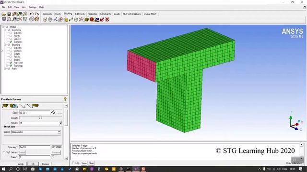Click the Nodes value stepper arrows
This screenshot has height=172, width=307.
tap(61, 123)
